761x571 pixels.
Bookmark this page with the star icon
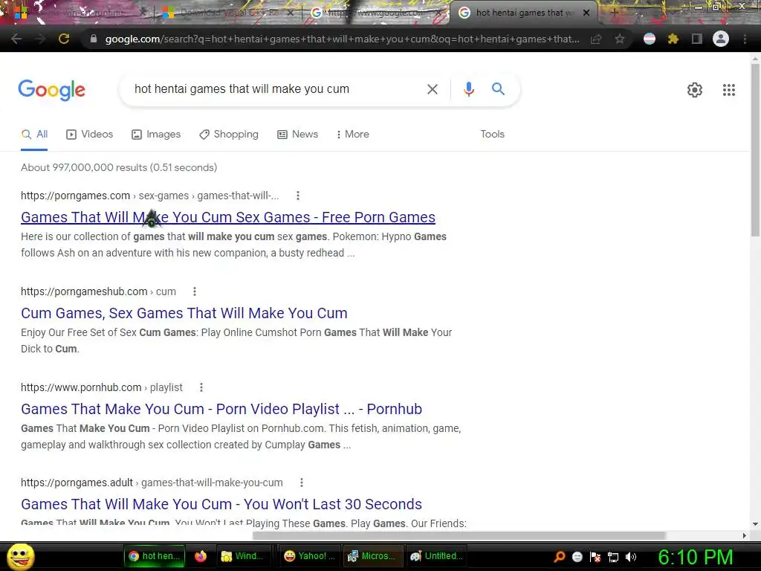tap(620, 39)
